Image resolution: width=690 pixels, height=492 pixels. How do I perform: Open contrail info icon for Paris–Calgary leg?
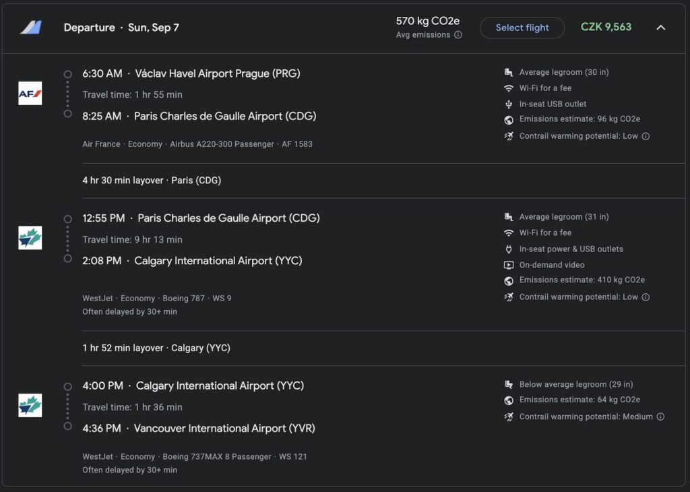click(x=646, y=297)
